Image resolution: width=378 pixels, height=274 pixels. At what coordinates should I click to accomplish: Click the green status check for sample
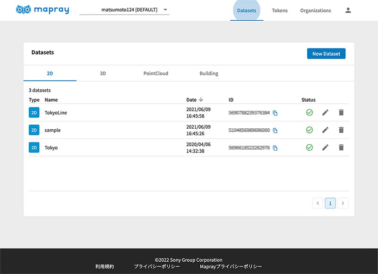coord(309,130)
